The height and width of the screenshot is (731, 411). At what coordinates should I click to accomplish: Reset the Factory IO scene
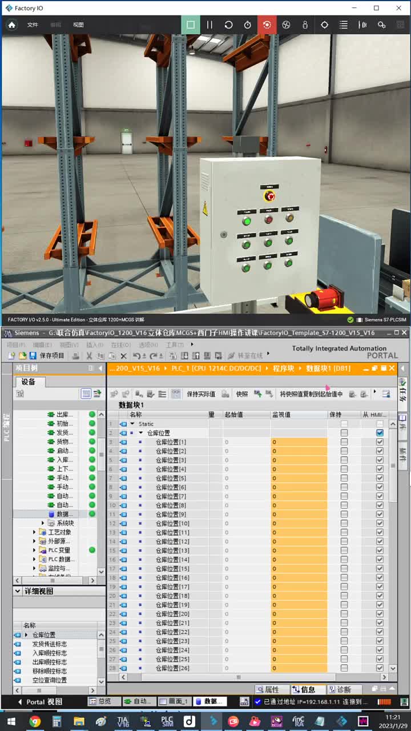pos(228,25)
